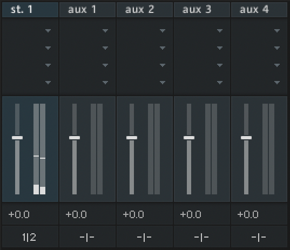The image size is (290, 250).
Task: Click the aux 1 stereo level meter
Action: tap(97, 149)
